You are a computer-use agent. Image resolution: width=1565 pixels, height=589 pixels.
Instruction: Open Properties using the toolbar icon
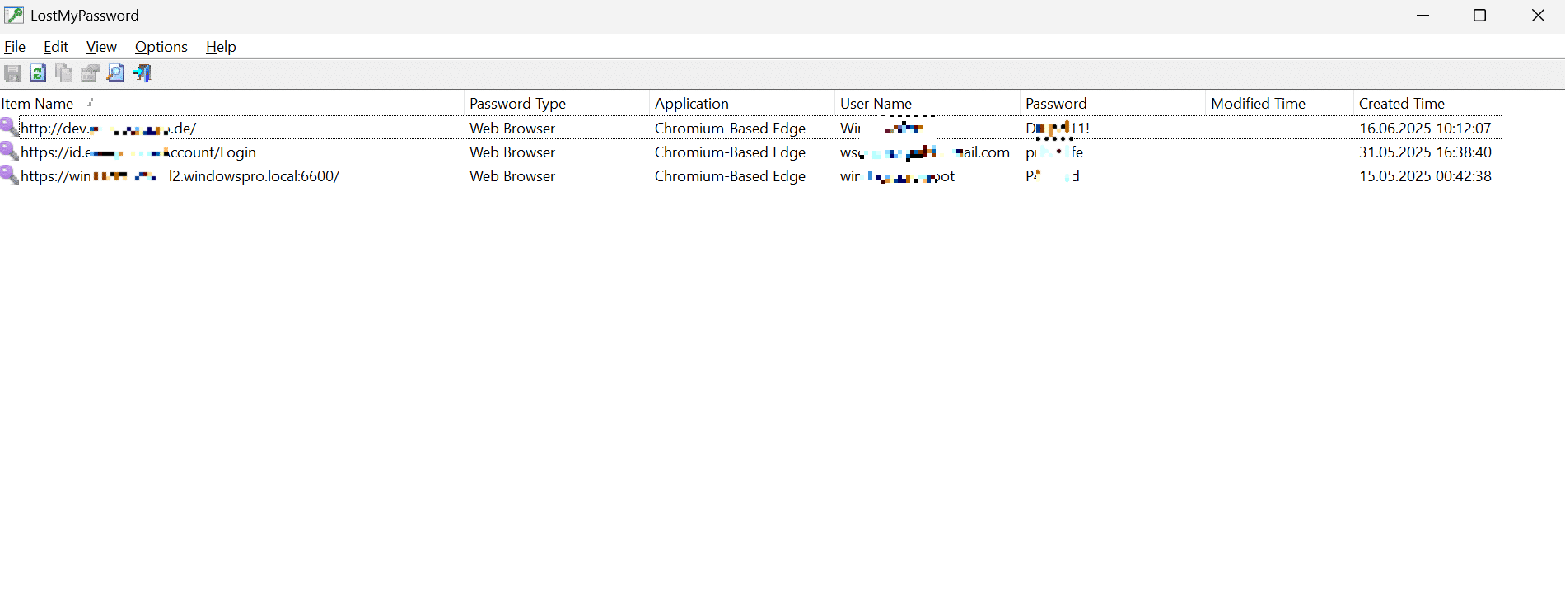coord(90,73)
